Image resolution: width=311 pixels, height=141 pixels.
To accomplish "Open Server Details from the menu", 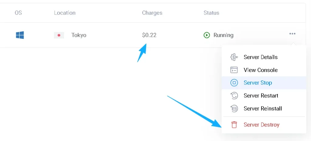I will 261,57.
